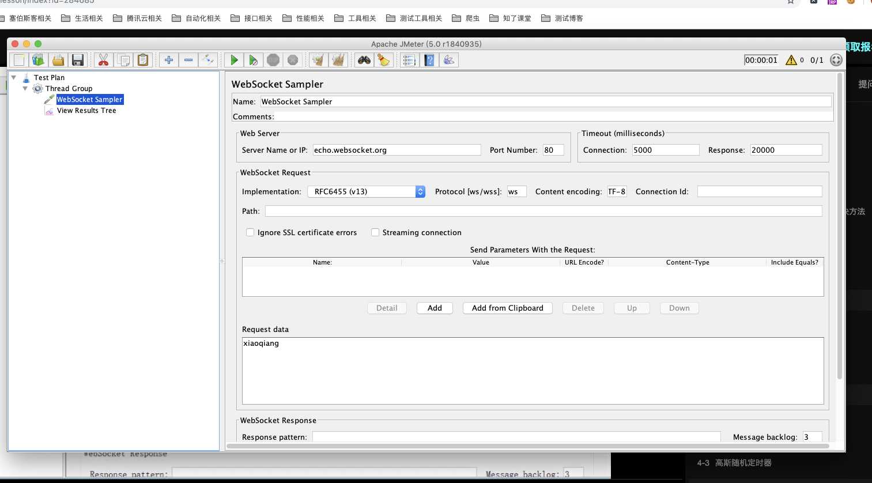Click the Response timeout field
The image size is (872, 483).
pyautogui.click(x=786, y=150)
